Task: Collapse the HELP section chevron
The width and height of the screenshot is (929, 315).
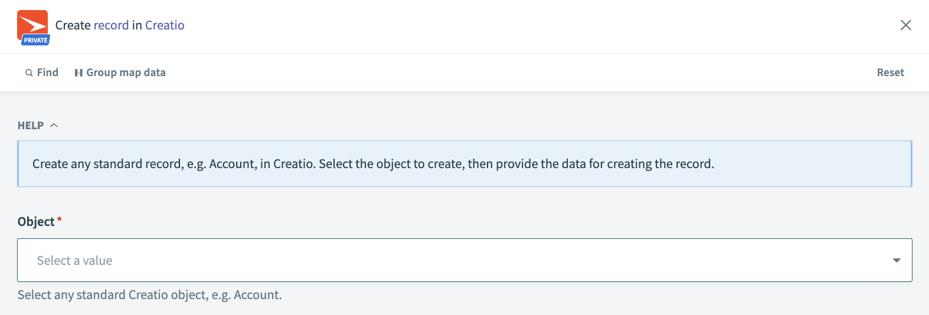Action: [54, 125]
